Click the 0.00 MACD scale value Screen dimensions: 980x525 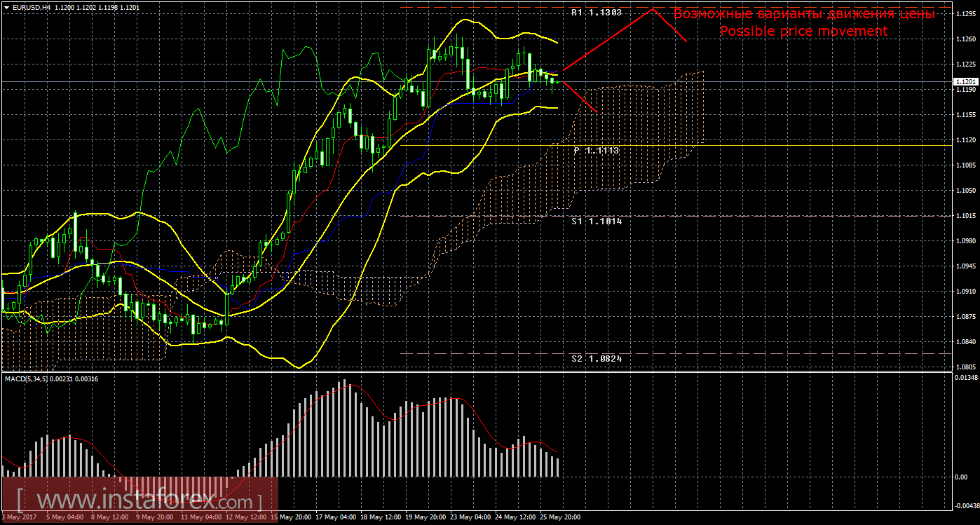tap(962, 477)
